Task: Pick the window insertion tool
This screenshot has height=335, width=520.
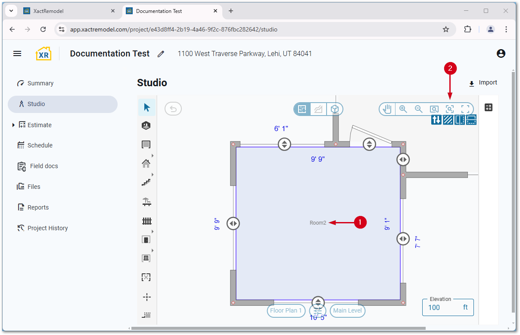Action: coord(146,258)
